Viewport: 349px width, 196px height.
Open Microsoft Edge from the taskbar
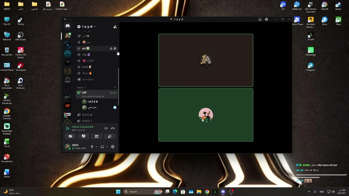point(175,192)
